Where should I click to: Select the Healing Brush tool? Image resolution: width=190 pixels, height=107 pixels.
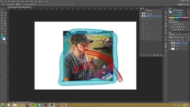coord(2,18)
